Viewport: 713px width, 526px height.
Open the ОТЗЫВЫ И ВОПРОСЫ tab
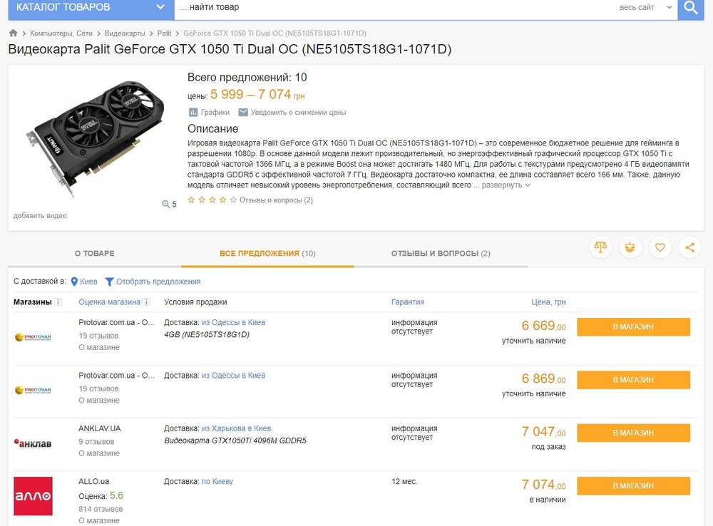click(x=440, y=254)
